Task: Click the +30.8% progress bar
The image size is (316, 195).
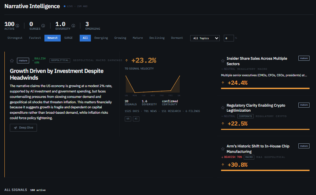Action: coord(265,170)
